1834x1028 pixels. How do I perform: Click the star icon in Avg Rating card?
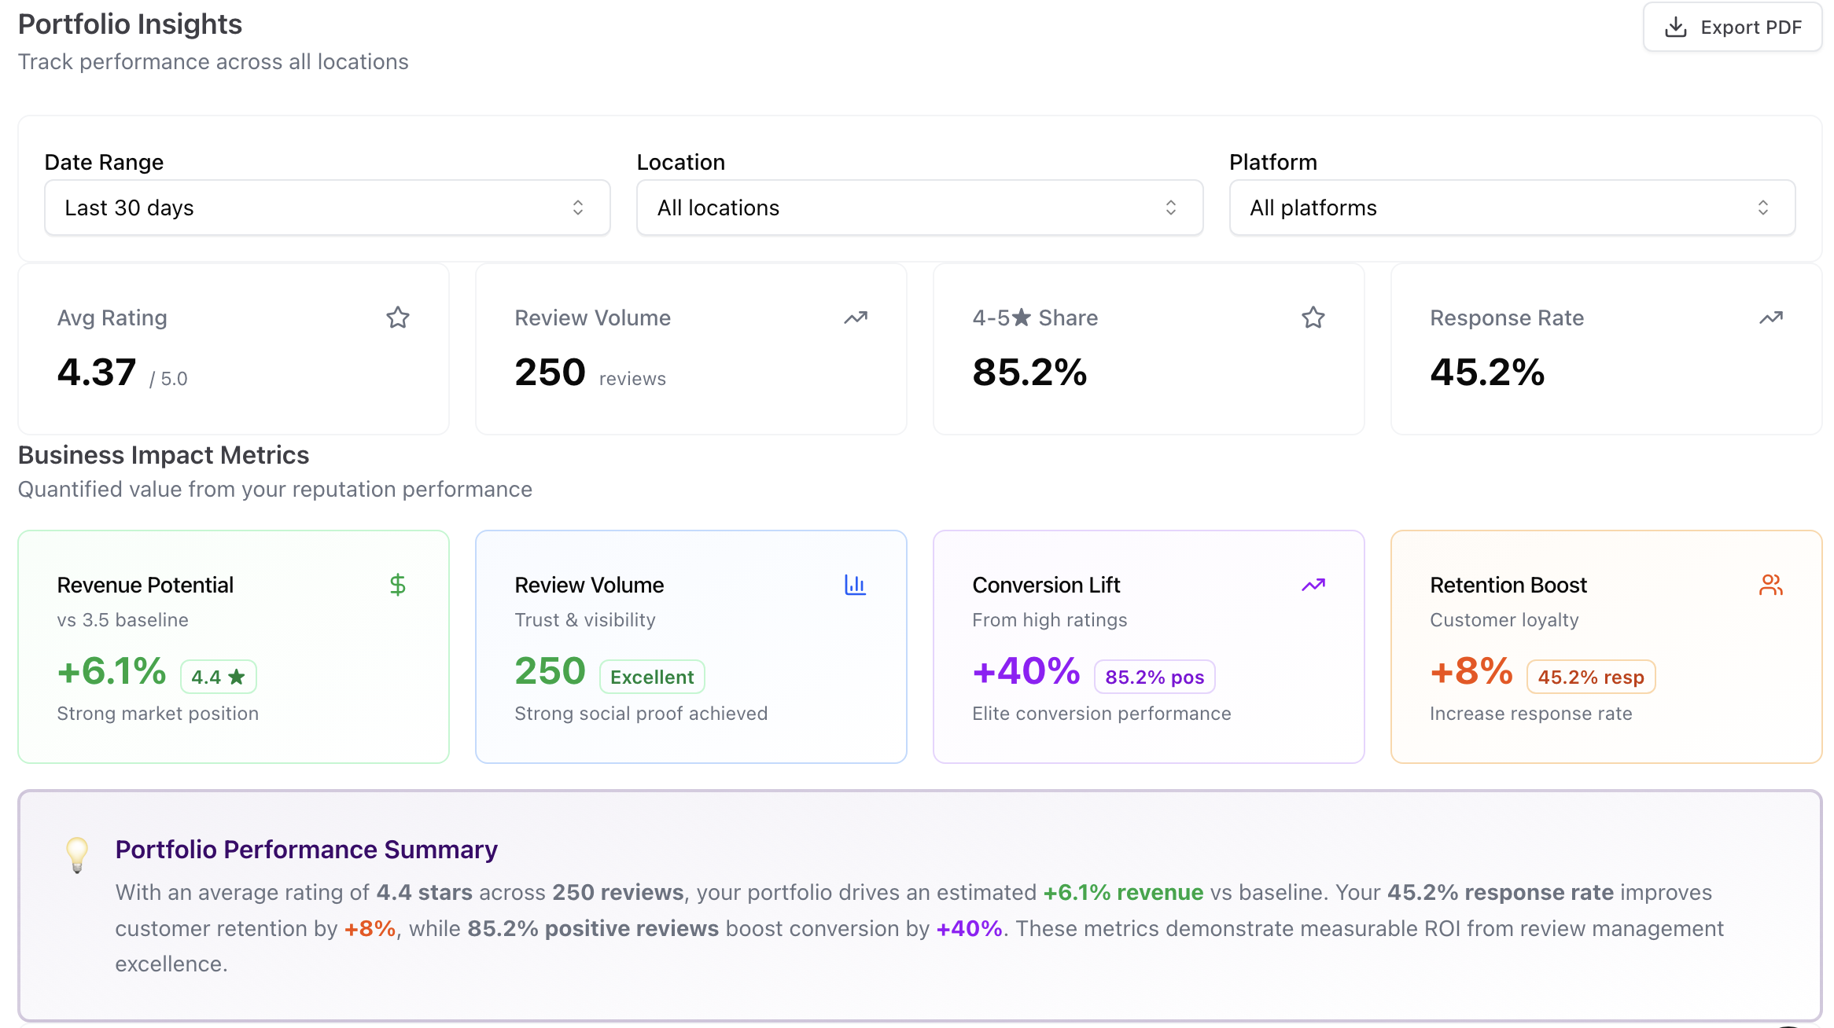tap(398, 318)
